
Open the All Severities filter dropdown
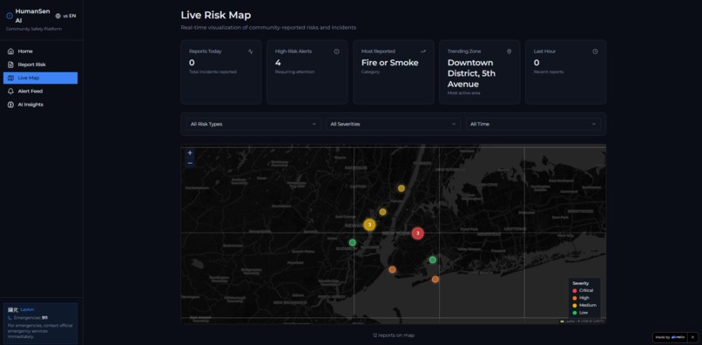pyautogui.click(x=393, y=124)
